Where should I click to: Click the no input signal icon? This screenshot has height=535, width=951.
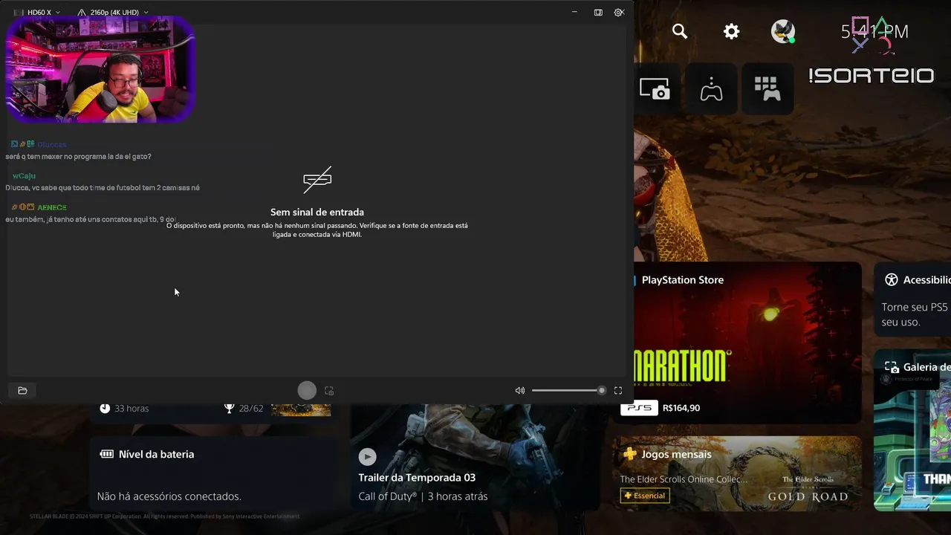[317, 180]
